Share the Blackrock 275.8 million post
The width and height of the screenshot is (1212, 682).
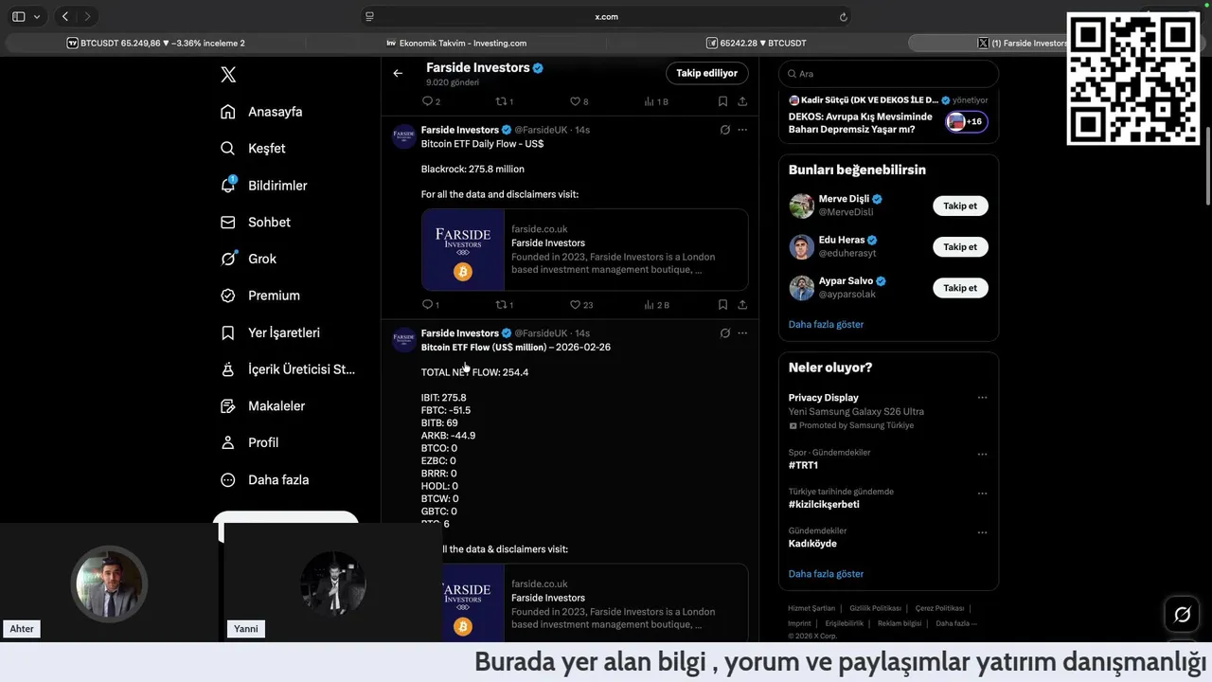tap(742, 305)
